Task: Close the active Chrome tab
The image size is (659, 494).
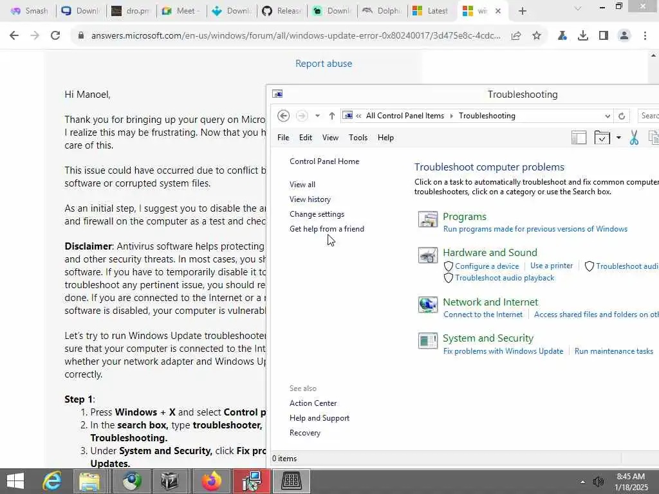Action: (498, 11)
